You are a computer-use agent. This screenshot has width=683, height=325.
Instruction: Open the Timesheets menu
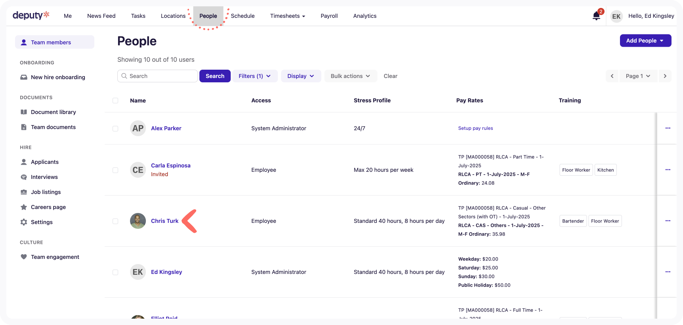(287, 16)
